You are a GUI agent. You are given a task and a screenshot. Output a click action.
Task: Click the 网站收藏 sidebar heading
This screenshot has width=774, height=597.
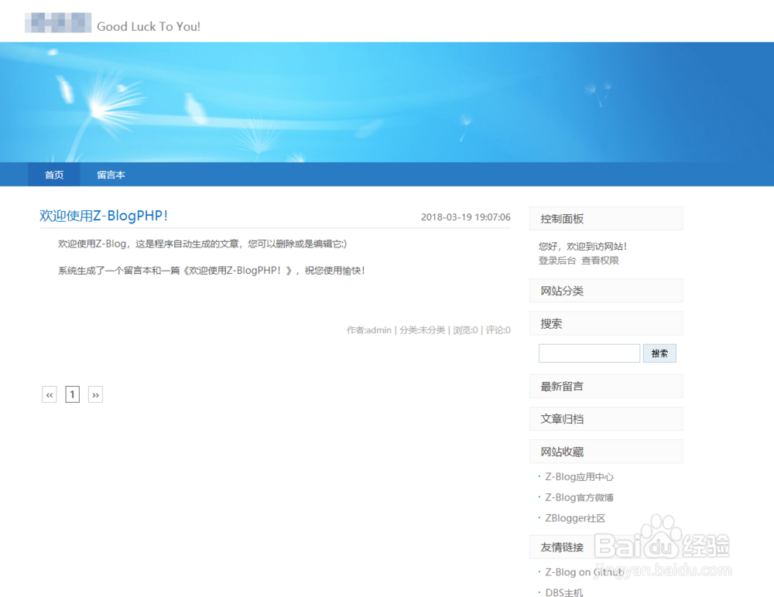(x=606, y=452)
